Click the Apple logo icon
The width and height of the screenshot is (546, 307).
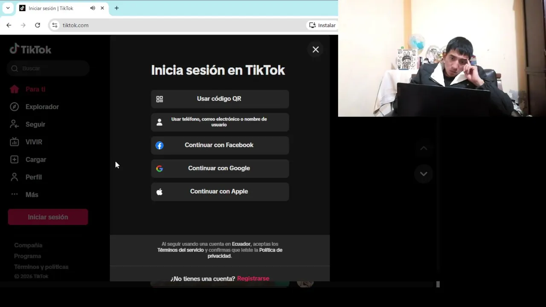[x=160, y=191]
